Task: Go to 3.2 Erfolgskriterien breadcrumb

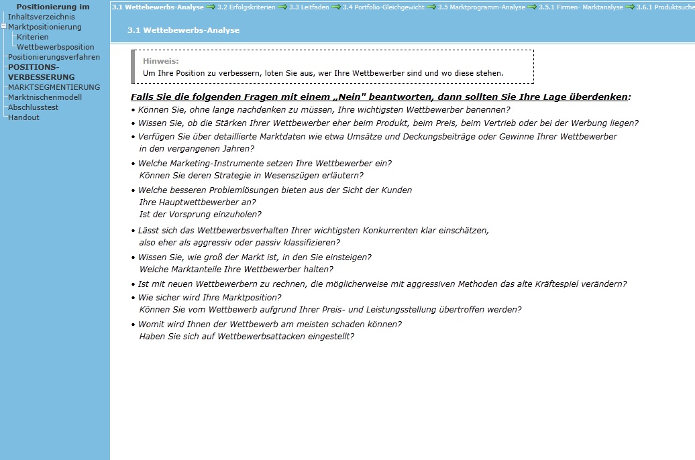Action: 246,7
